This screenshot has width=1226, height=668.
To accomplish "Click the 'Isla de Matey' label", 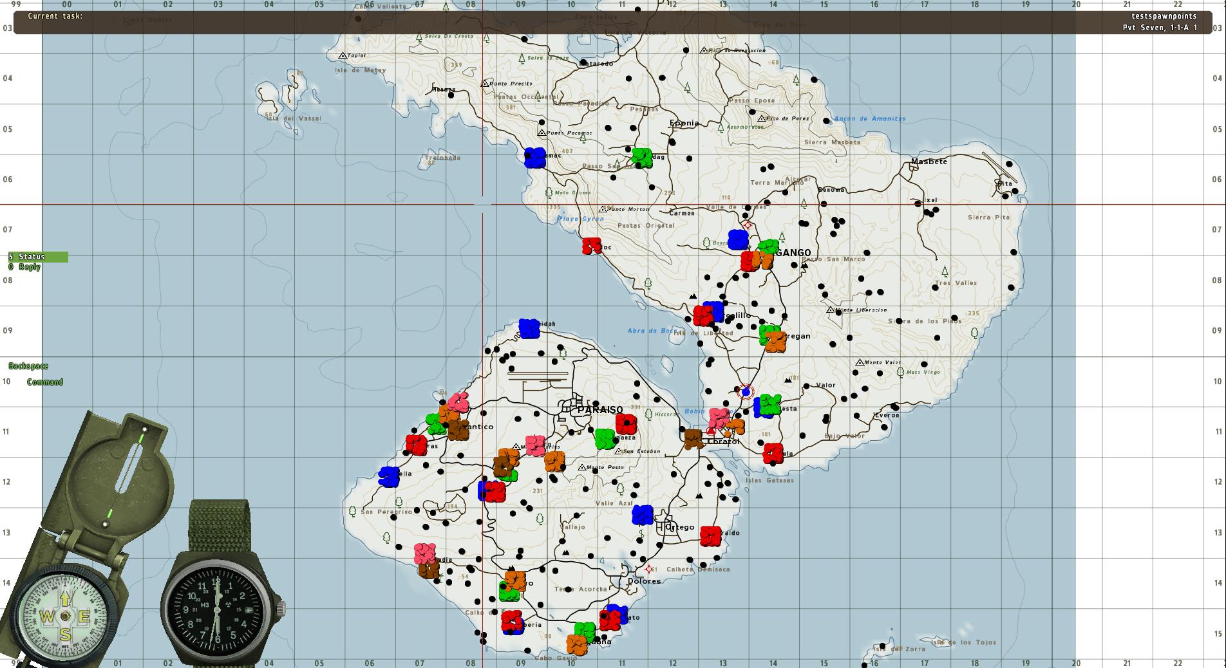I will [361, 70].
